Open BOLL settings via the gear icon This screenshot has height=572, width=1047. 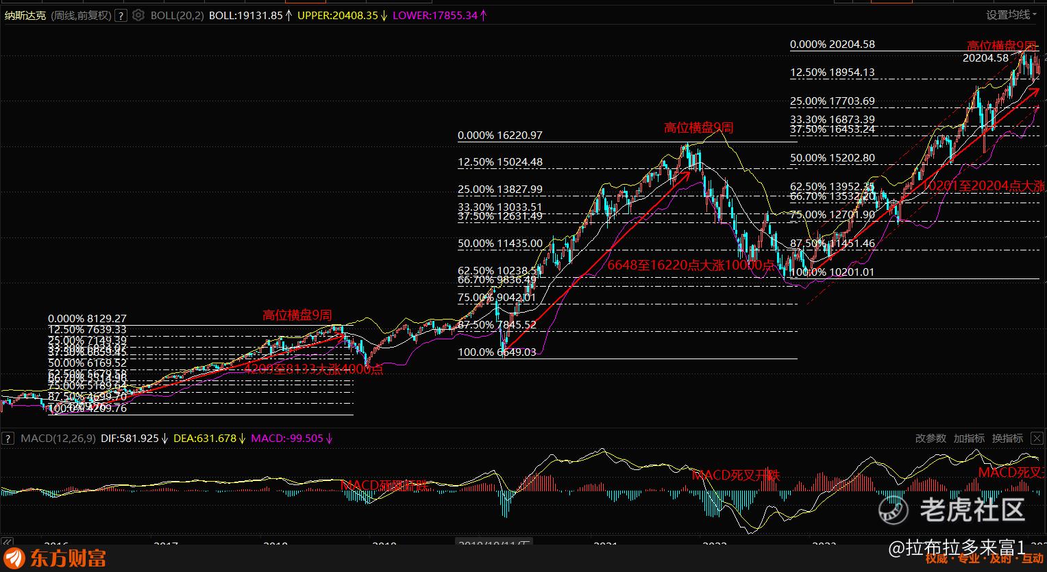tap(138, 15)
